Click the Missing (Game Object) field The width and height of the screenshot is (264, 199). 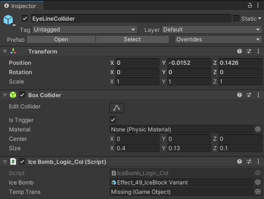tap(182, 192)
